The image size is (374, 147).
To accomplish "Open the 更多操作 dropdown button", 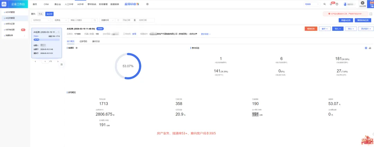I will pos(366,29).
